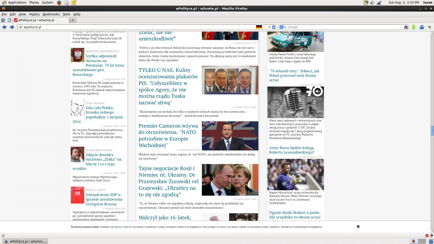
Task: Launch Firefox from the top panel icon
Action: pos(59,3)
